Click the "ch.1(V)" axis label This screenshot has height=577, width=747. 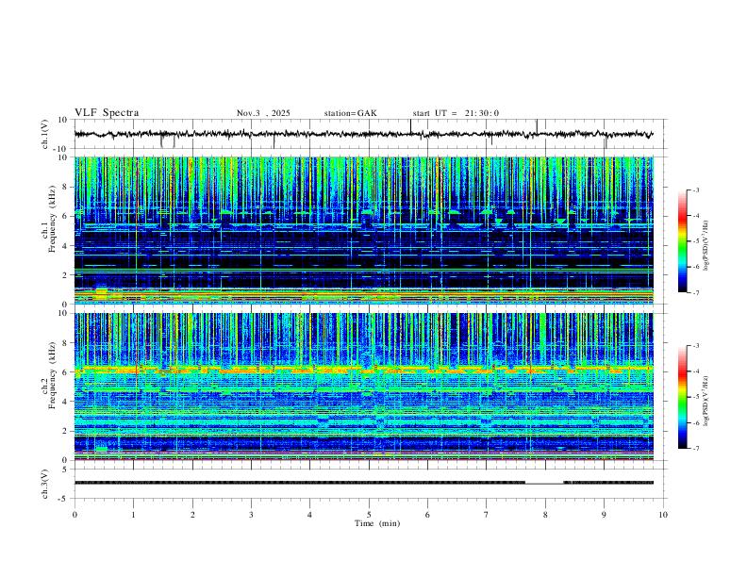(x=45, y=134)
